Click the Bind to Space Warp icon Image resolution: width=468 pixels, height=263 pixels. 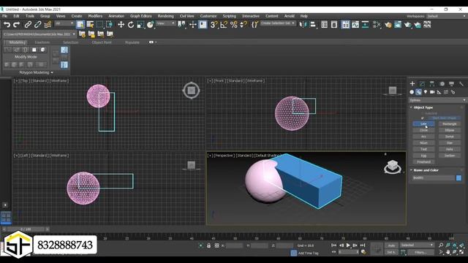click(48, 25)
